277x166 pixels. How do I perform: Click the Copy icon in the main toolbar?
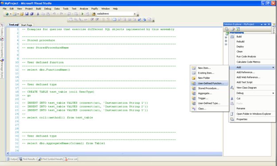tap(43, 14)
